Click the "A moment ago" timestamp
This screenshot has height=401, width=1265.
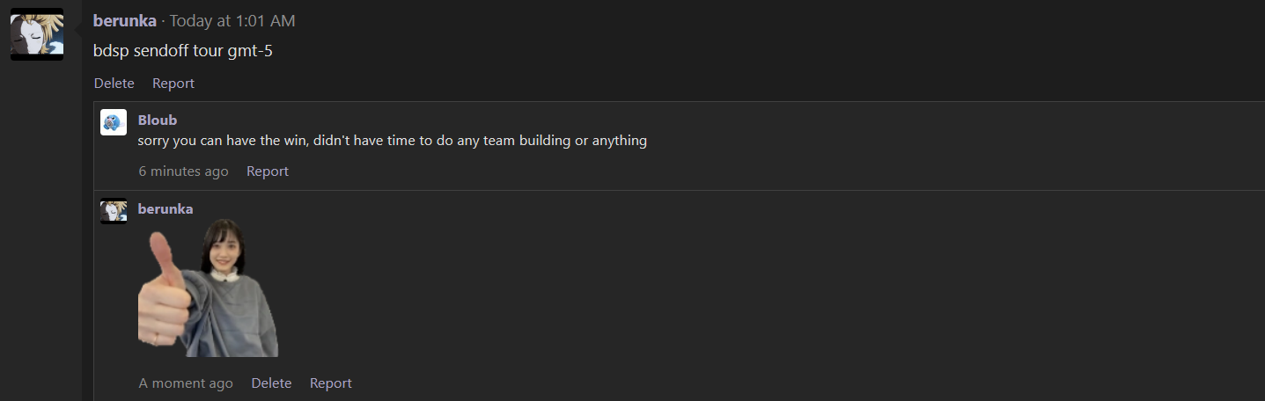pyautogui.click(x=186, y=383)
